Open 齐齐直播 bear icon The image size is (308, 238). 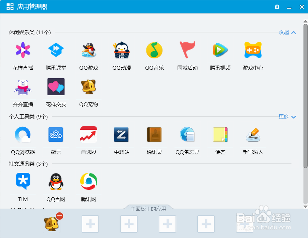23,87
